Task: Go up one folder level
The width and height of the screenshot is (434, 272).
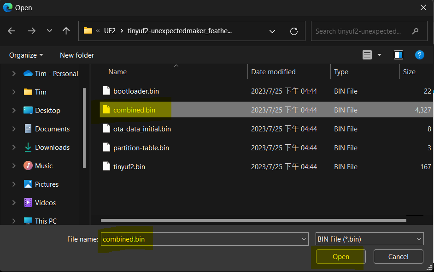Action: 66,31
